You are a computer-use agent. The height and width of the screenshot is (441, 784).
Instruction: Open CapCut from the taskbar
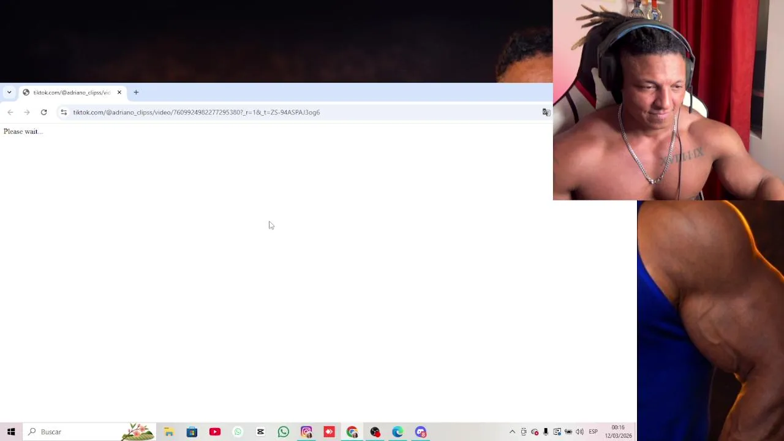tap(260, 432)
